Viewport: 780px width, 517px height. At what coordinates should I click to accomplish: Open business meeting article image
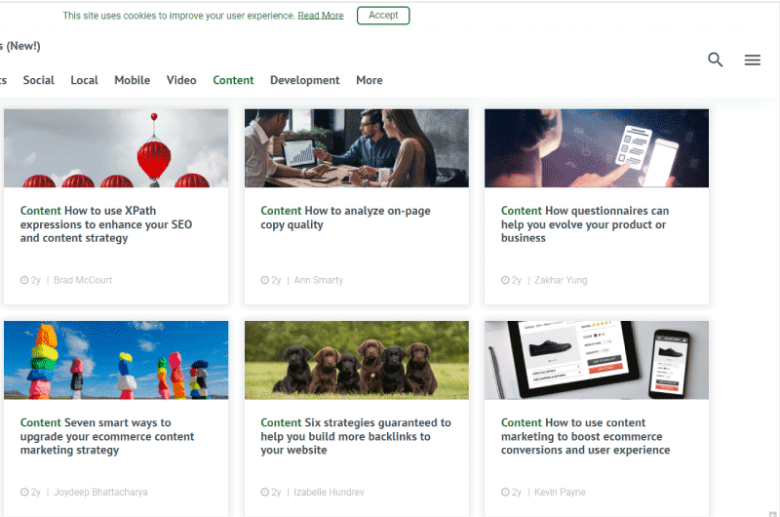[356, 148]
